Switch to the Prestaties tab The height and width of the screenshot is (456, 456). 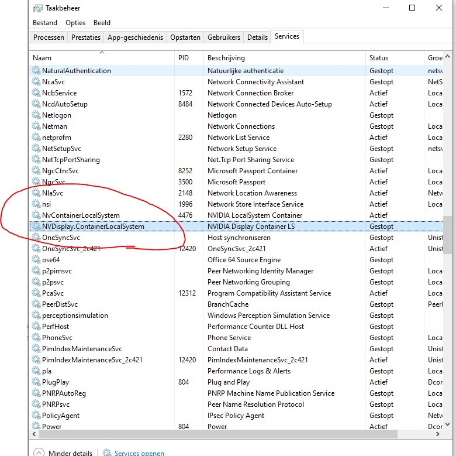click(x=86, y=37)
